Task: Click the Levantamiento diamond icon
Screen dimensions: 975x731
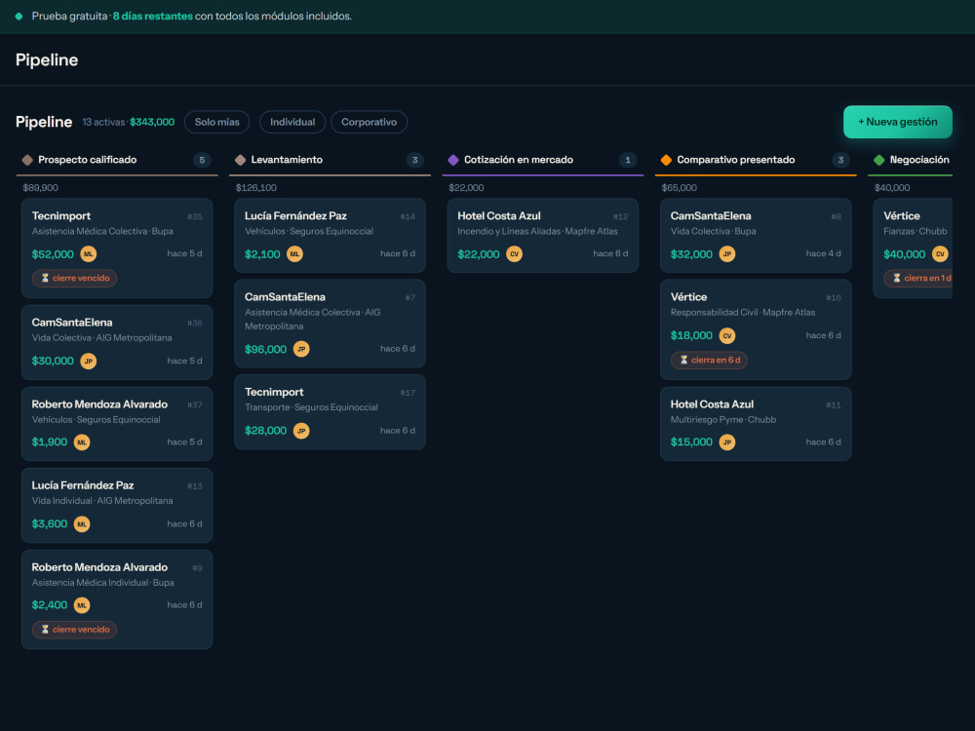Action: 240,160
